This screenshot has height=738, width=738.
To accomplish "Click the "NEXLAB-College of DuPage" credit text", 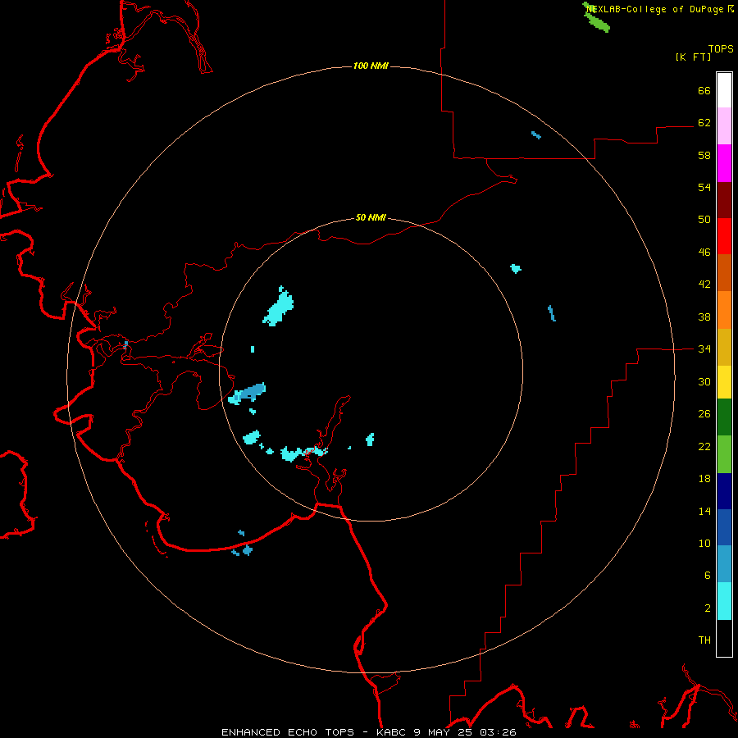I will pyautogui.click(x=657, y=9).
